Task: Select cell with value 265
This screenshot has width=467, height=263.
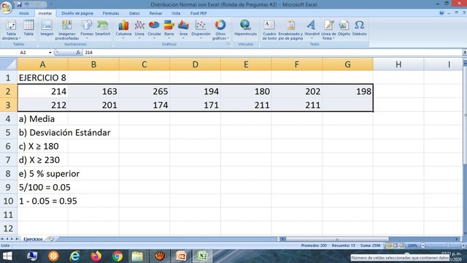Action: click(144, 91)
